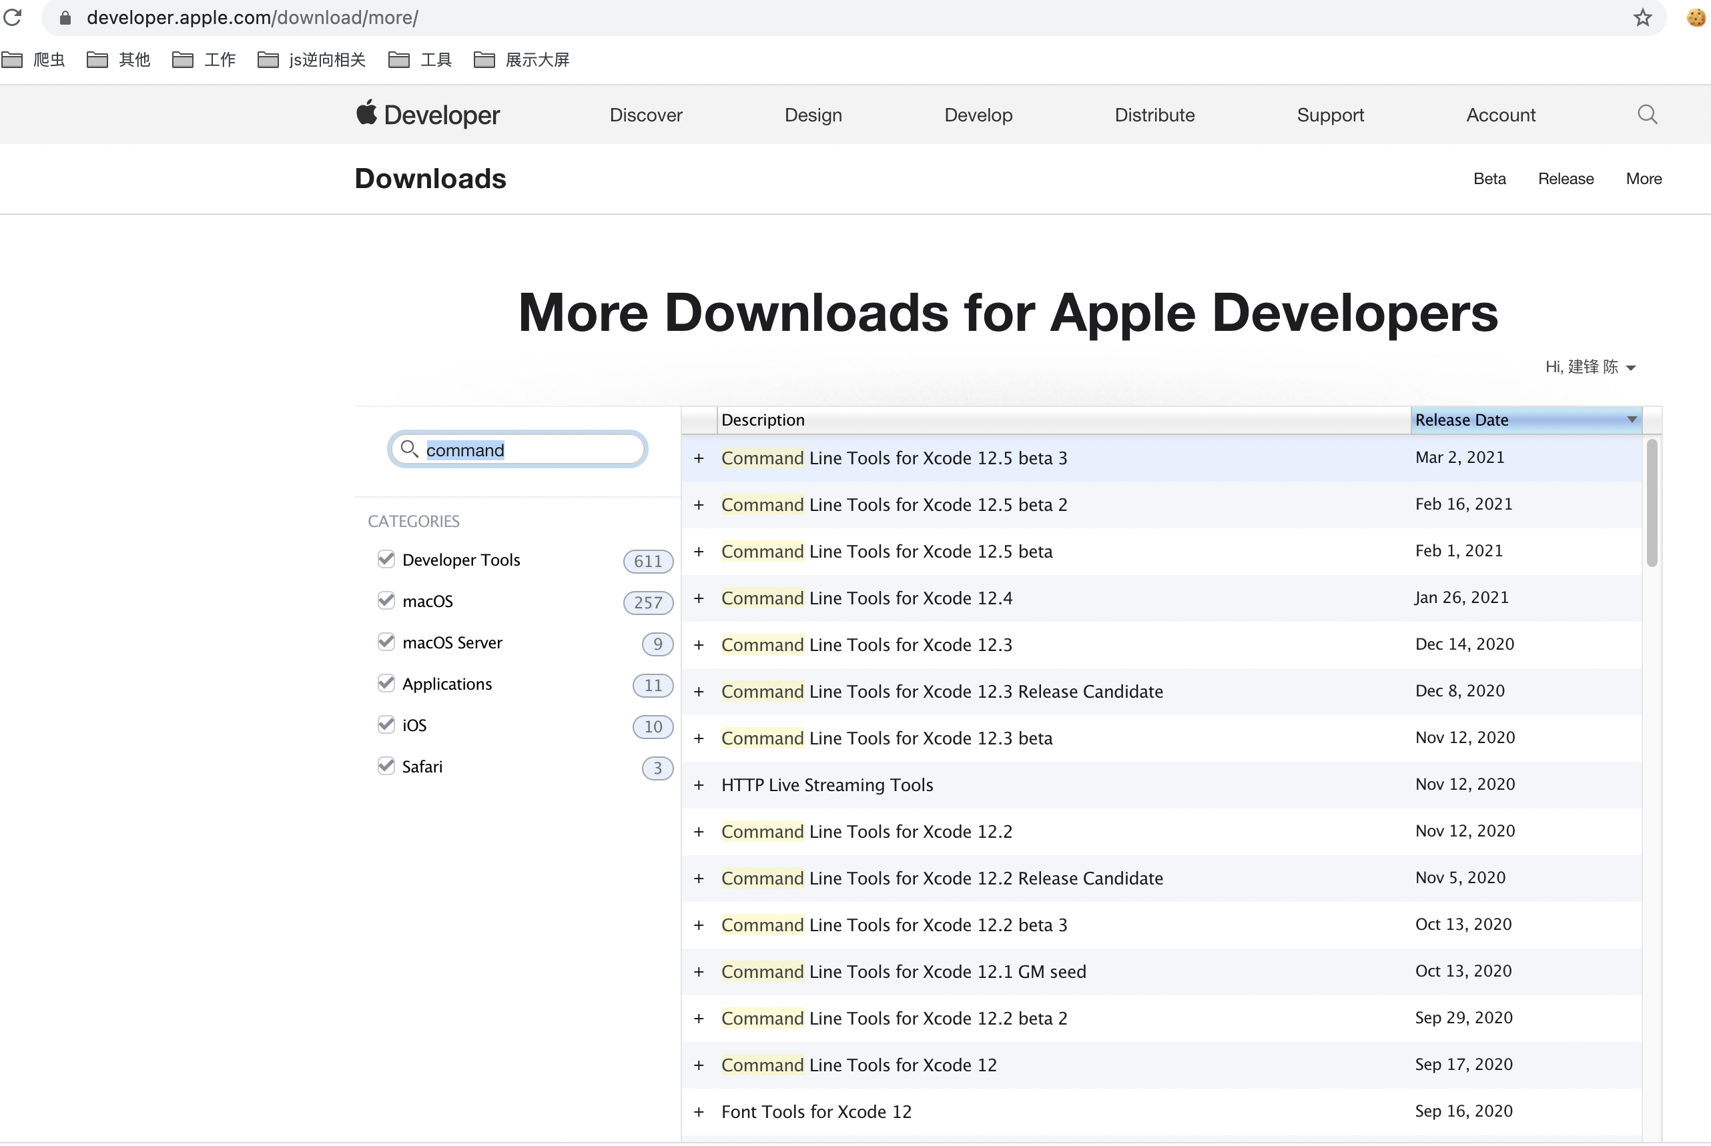The height and width of the screenshot is (1146, 1711).
Task: Open the Distribute section in the navigation
Action: (1154, 115)
